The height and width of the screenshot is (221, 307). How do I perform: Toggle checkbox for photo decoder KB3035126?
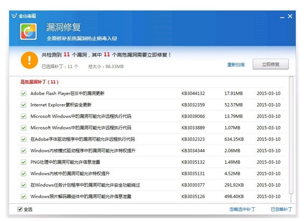point(23,196)
